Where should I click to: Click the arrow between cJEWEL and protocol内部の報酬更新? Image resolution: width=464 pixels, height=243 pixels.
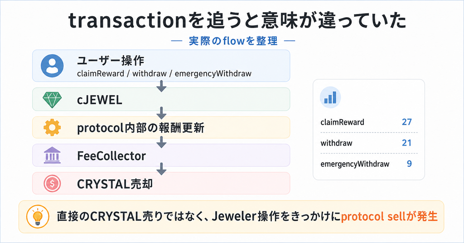click(x=161, y=113)
